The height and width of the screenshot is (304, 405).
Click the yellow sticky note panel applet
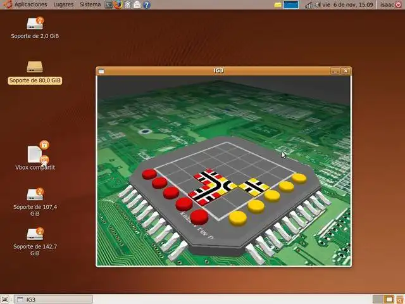[x=278, y=4]
